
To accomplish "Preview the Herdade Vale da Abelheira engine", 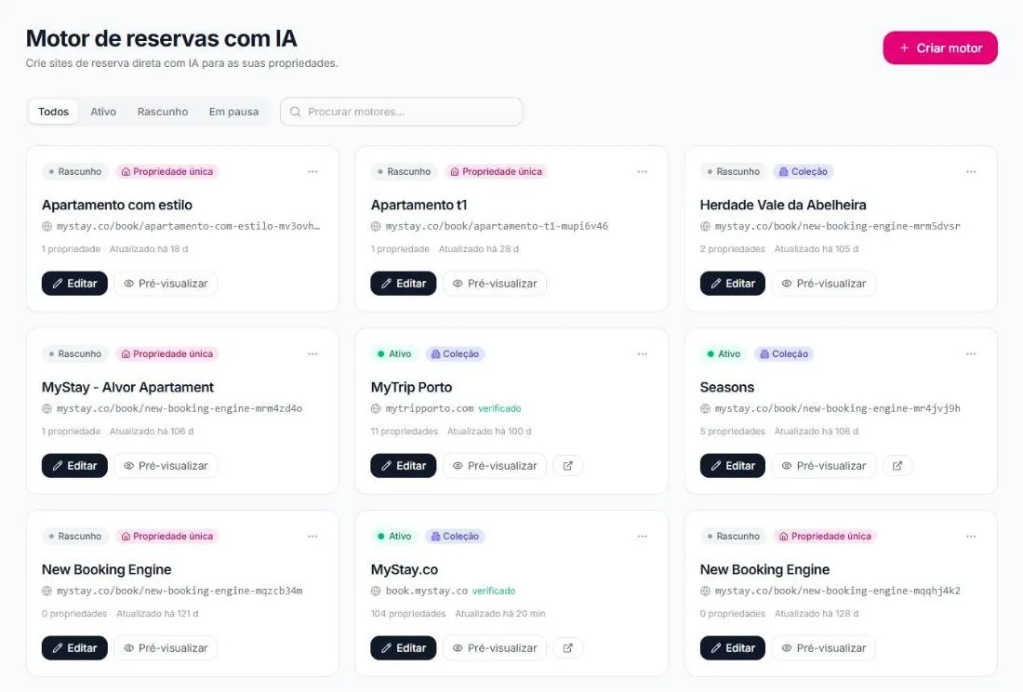I will click(824, 283).
